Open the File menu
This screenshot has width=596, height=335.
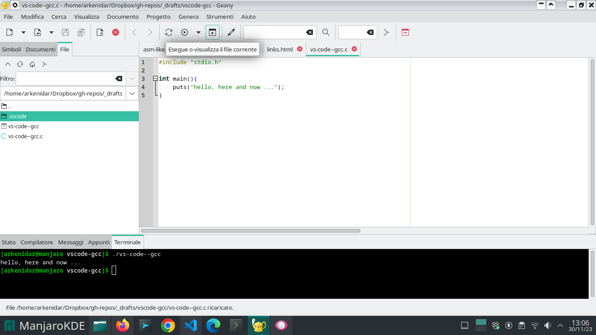[x=8, y=17]
